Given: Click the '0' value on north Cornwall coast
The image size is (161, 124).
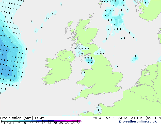Looking at the screenshot, I should 81,91.
